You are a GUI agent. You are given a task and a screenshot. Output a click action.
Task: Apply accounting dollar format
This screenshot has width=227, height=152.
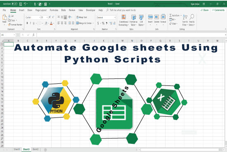(x=98, y=23)
